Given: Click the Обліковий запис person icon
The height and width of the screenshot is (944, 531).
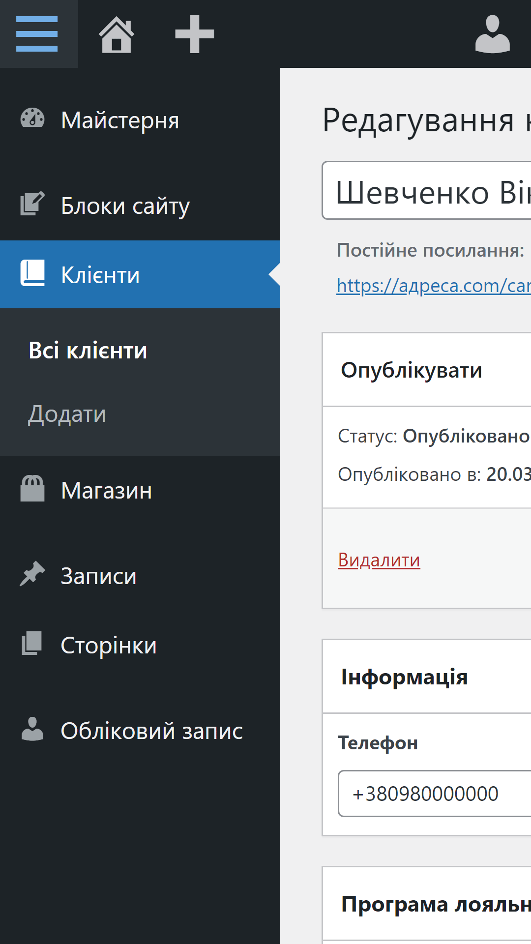Looking at the screenshot, I should 32,730.
